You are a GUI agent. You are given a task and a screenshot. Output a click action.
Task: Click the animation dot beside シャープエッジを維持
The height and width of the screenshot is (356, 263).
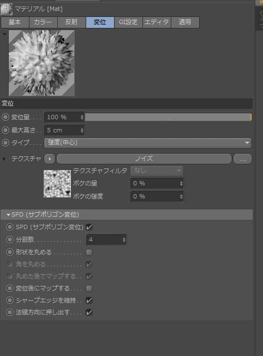point(10,300)
